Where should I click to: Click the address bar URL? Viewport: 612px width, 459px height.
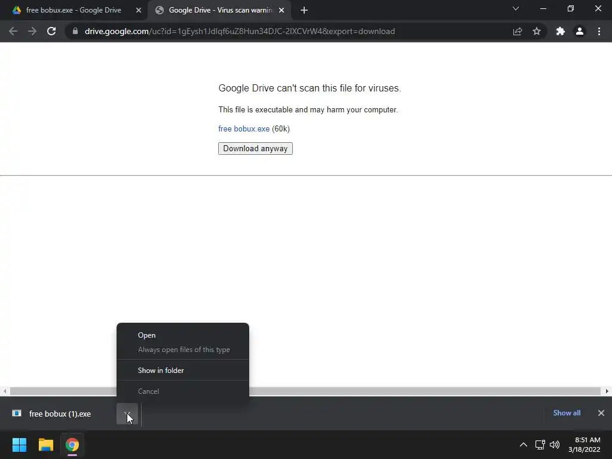coord(240,31)
